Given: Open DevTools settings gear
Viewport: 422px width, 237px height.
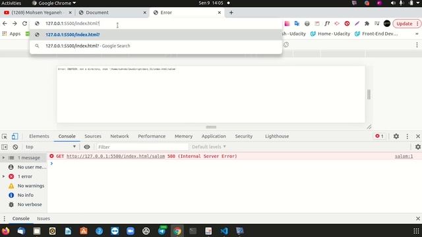Looking at the screenshot, I should 396,136.
